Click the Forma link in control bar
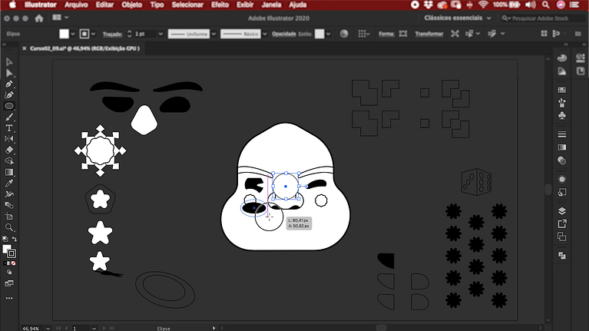 click(385, 34)
